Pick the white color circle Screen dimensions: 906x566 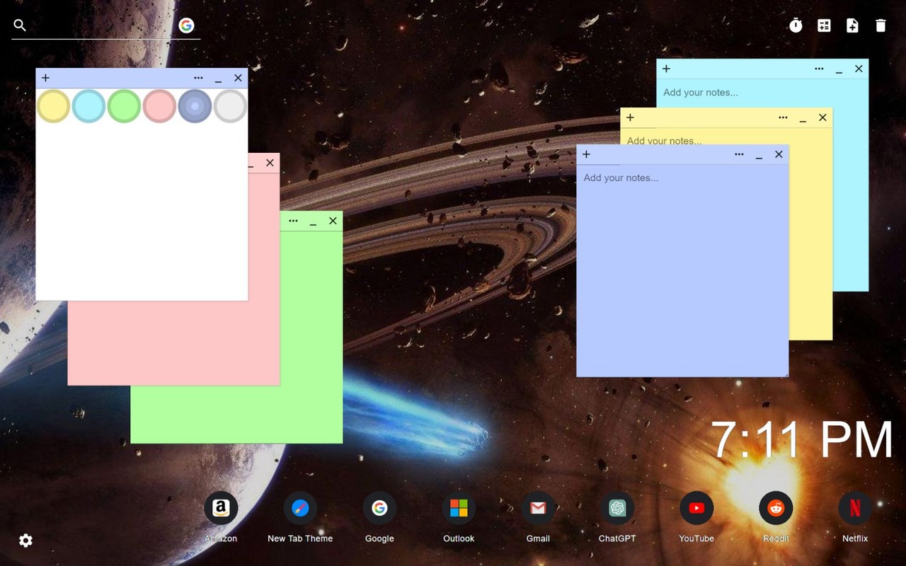click(x=230, y=106)
